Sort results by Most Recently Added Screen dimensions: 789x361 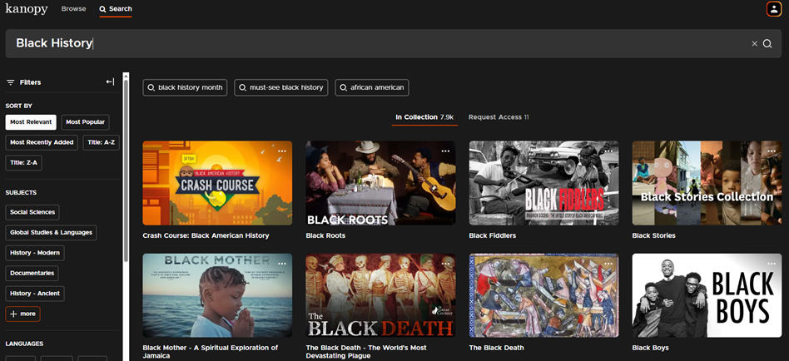tap(42, 142)
